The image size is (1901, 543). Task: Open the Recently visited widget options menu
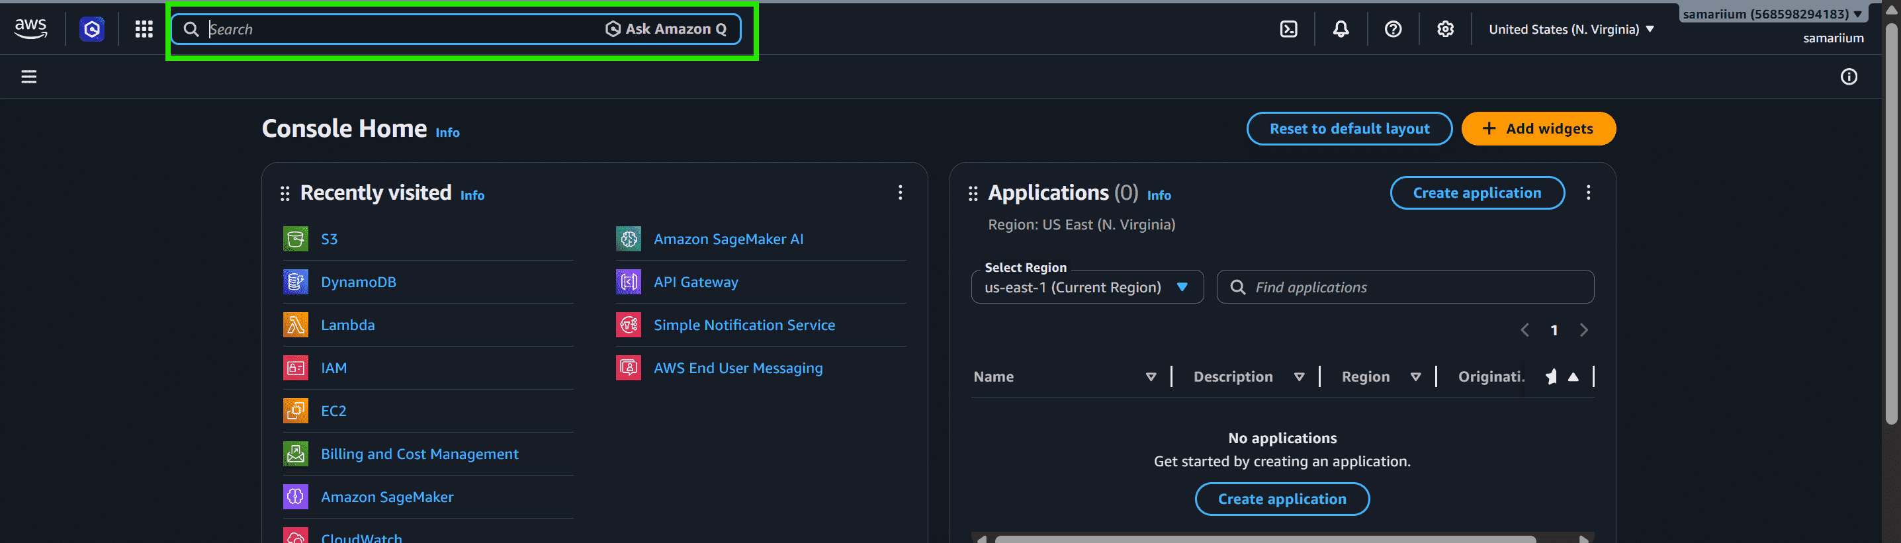(900, 192)
